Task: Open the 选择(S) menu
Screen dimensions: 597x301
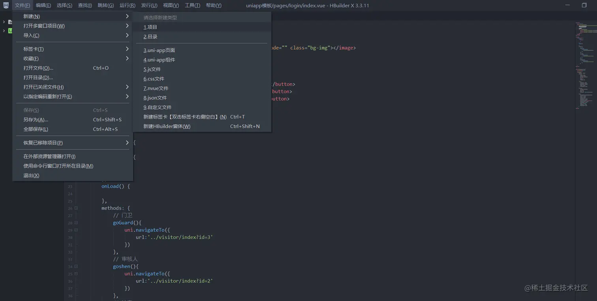Action: 64,5
